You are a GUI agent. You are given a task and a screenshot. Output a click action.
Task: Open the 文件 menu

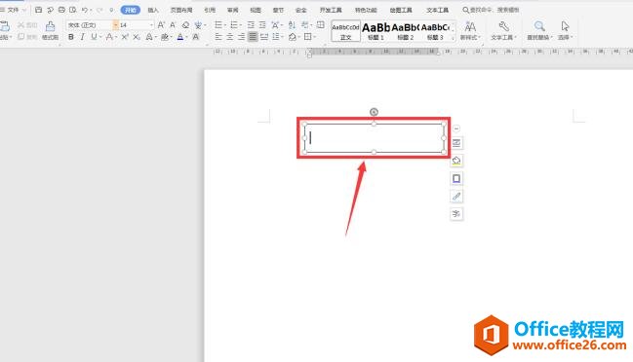[14, 10]
